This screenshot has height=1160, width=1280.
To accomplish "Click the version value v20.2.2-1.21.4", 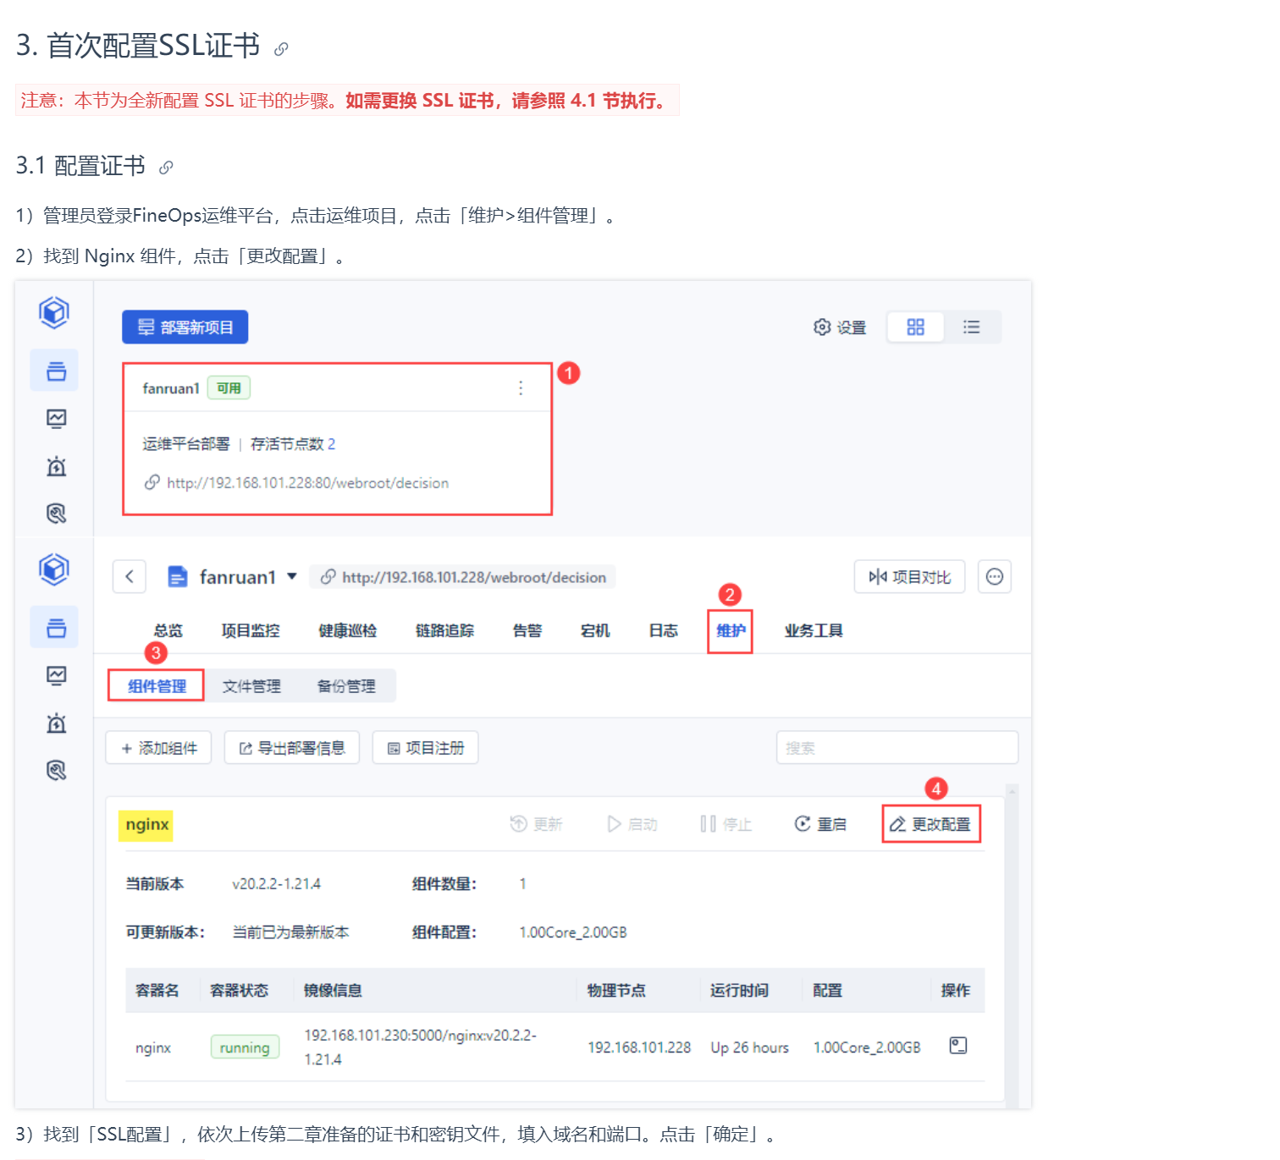I will point(277,884).
